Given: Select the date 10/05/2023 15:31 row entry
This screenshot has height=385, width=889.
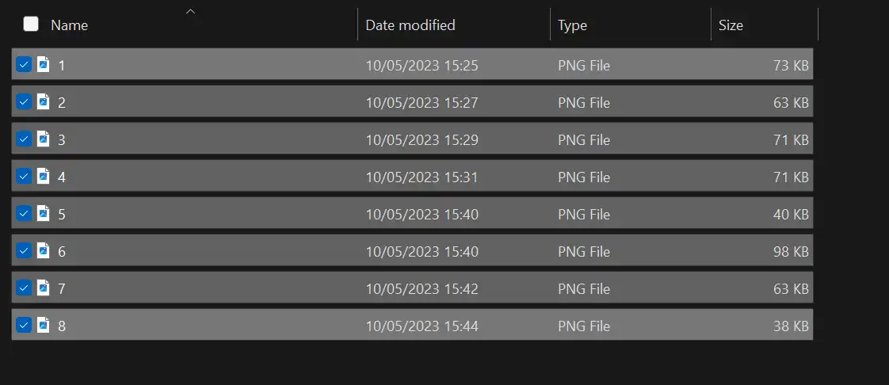Looking at the screenshot, I should 422,177.
